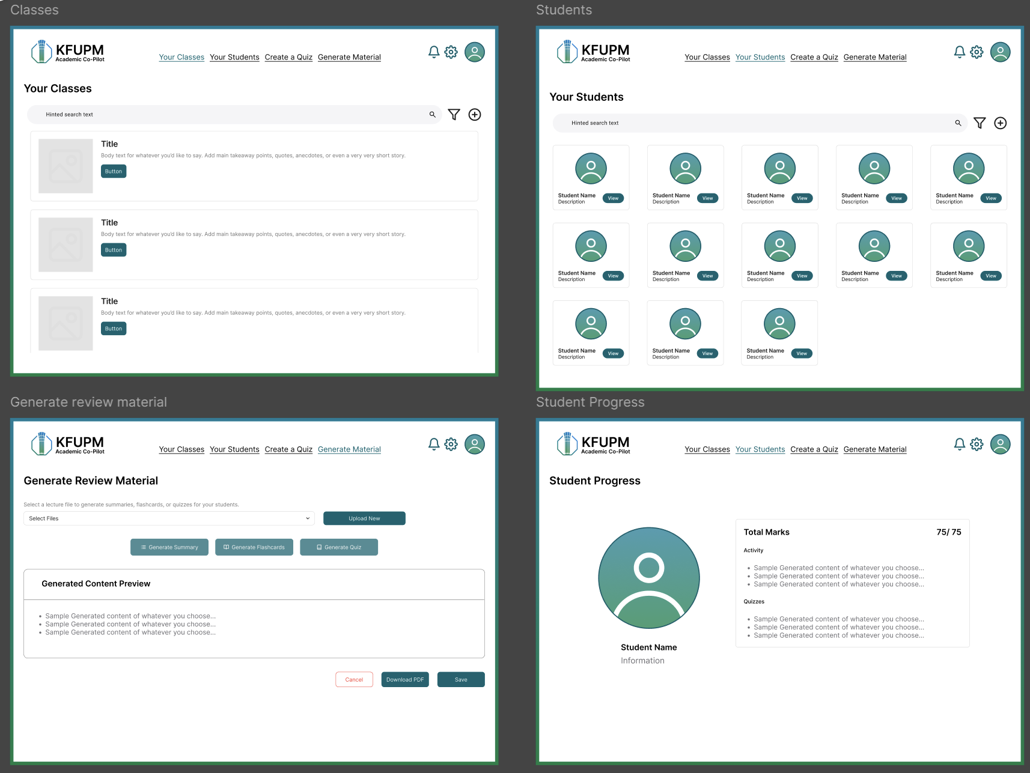Viewport: 1030px width, 773px height.
Task: Click the plus icon beside Your Classes search
Action: coord(475,115)
